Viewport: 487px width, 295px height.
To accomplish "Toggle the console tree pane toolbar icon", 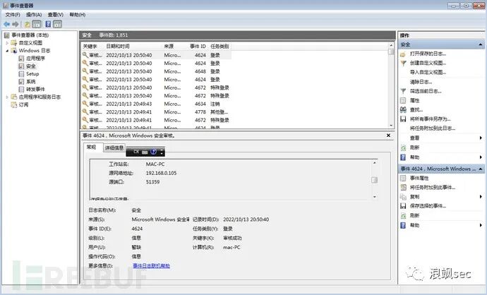I will coord(37,24).
